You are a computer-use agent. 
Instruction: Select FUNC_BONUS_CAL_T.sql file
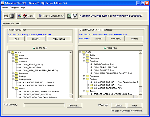click(105, 67)
